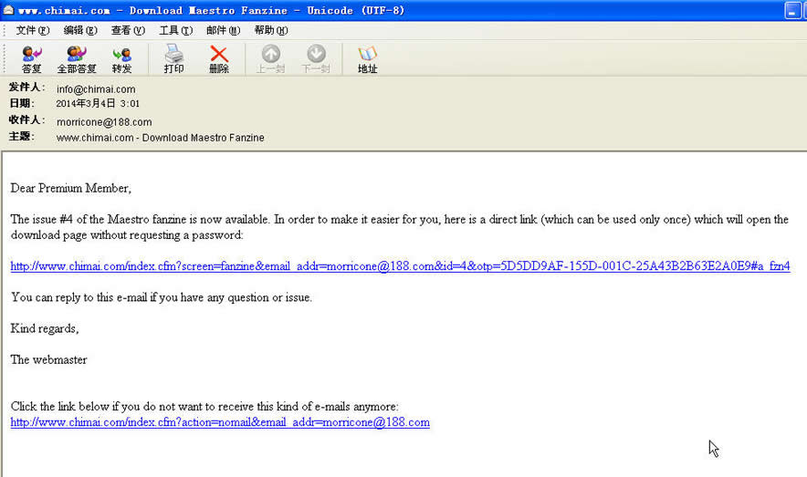The height and width of the screenshot is (477, 807).
Task: Delete the email using red X icon
Action: coord(219,59)
